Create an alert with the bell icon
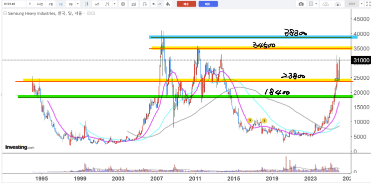 pyautogui.click(x=168, y=4)
